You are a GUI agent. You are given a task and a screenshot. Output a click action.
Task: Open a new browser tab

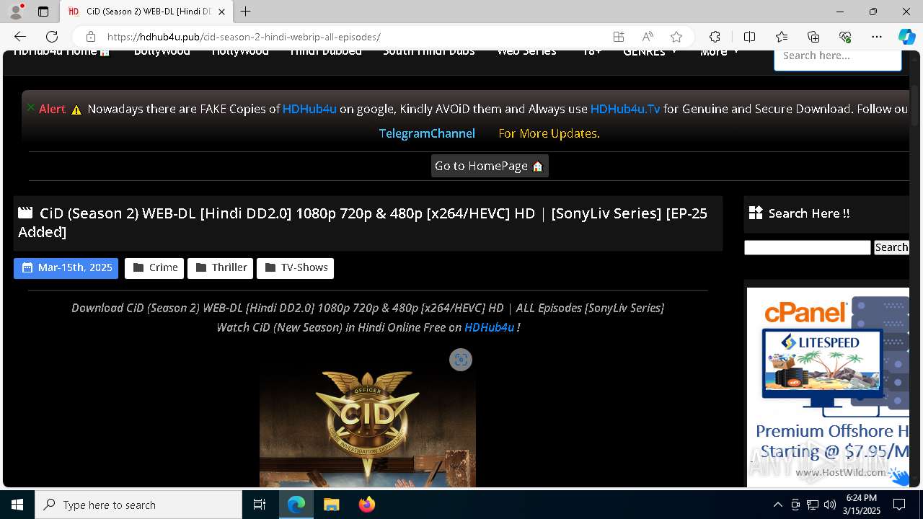tap(246, 12)
